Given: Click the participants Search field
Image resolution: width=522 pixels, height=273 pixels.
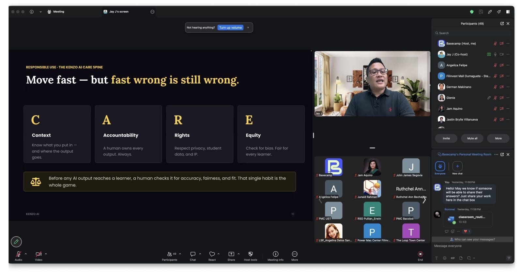Looking at the screenshot, I should tap(472, 33).
